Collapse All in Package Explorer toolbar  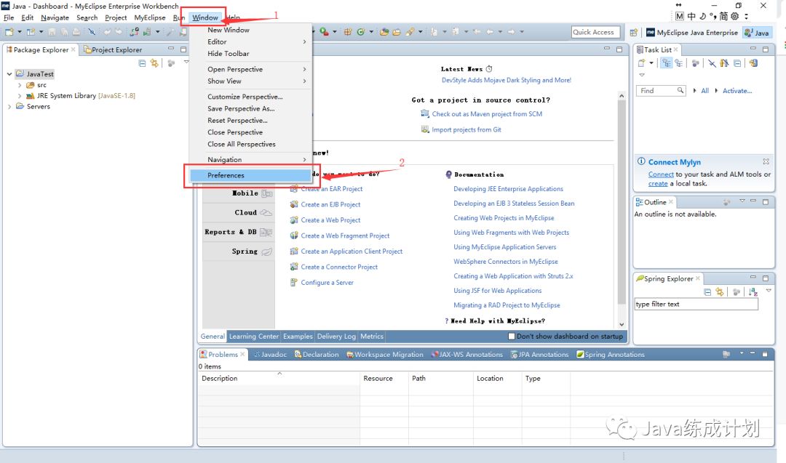(x=143, y=63)
